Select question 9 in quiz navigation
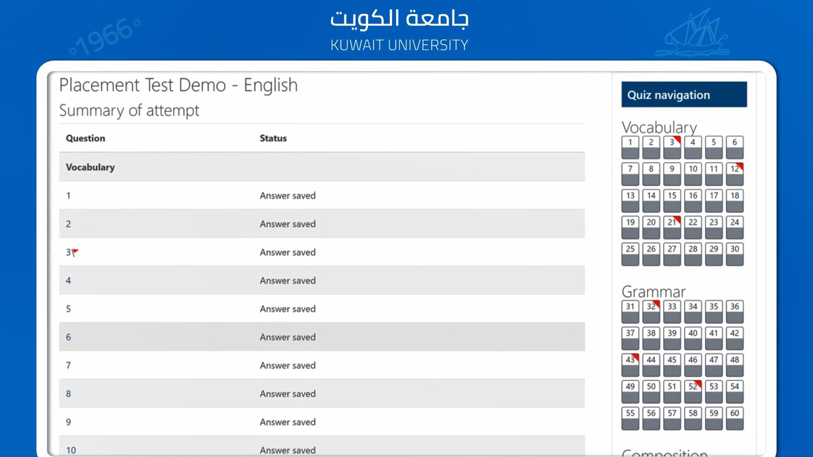The image size is (813, 457). click(672, 174)
